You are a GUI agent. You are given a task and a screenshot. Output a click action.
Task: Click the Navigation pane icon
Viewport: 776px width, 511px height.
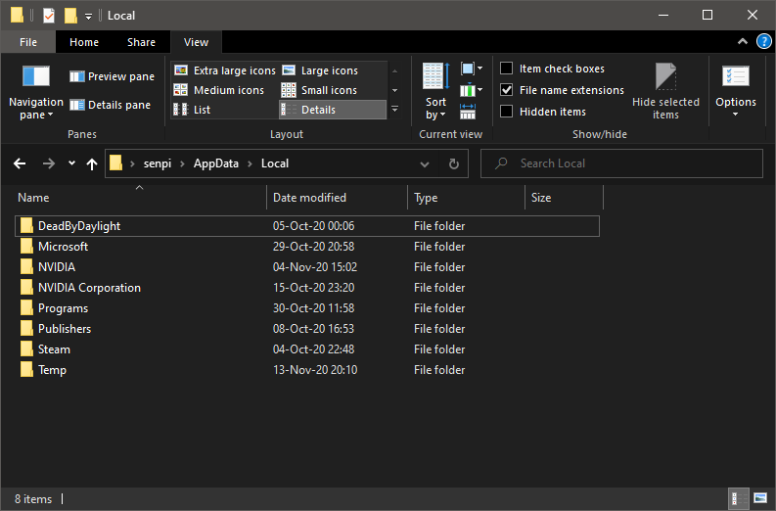35,77
